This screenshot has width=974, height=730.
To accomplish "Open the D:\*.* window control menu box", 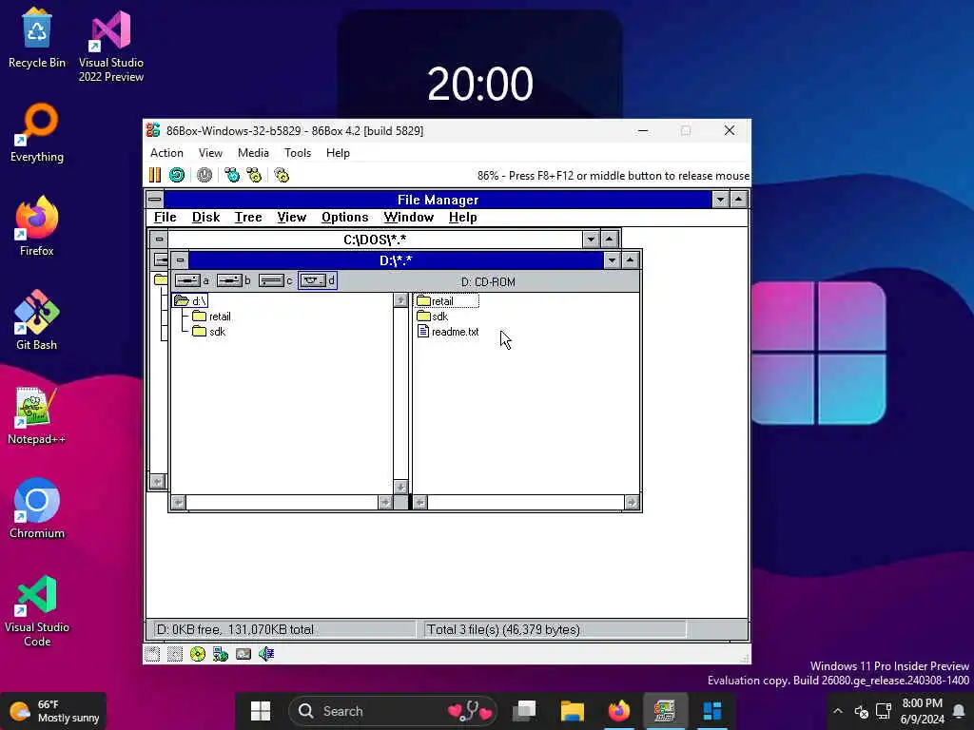I will 180,260.
